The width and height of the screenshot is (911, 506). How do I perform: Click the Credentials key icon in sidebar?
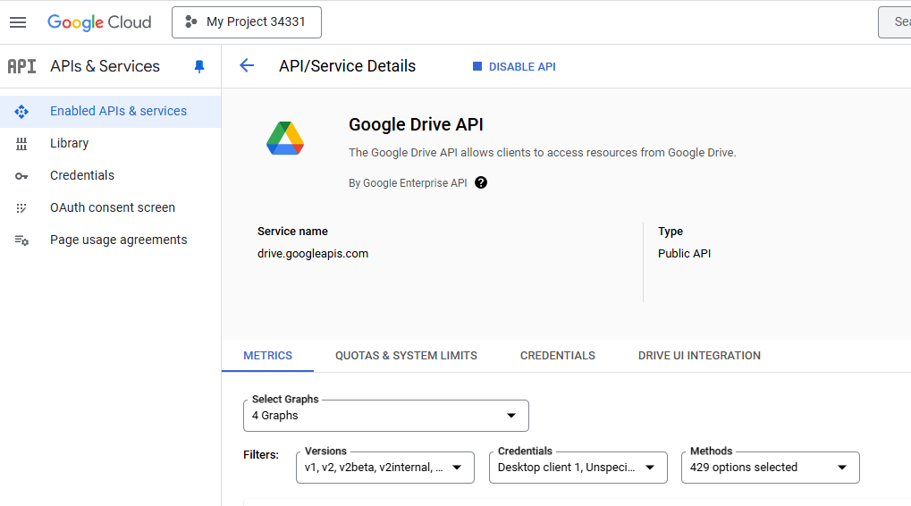(21, 176)
